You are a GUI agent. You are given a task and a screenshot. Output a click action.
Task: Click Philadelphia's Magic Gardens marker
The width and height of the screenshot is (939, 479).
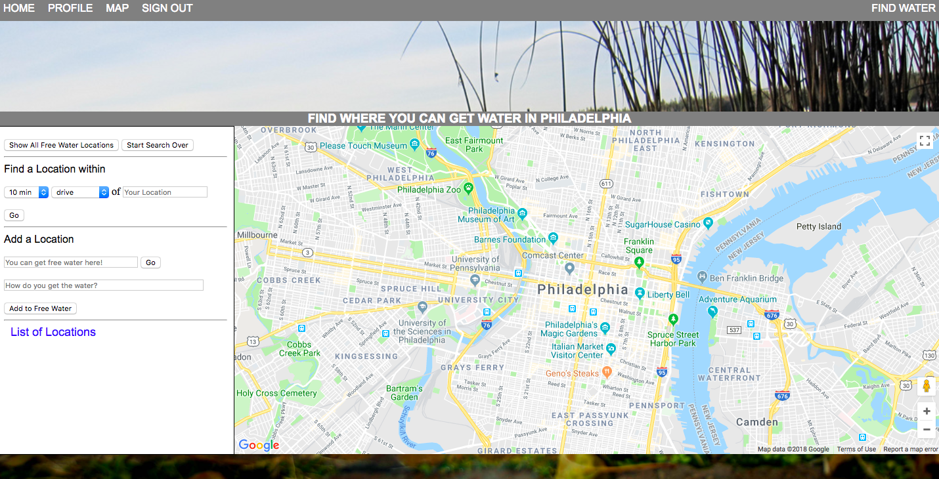click(x=605, y=328)
